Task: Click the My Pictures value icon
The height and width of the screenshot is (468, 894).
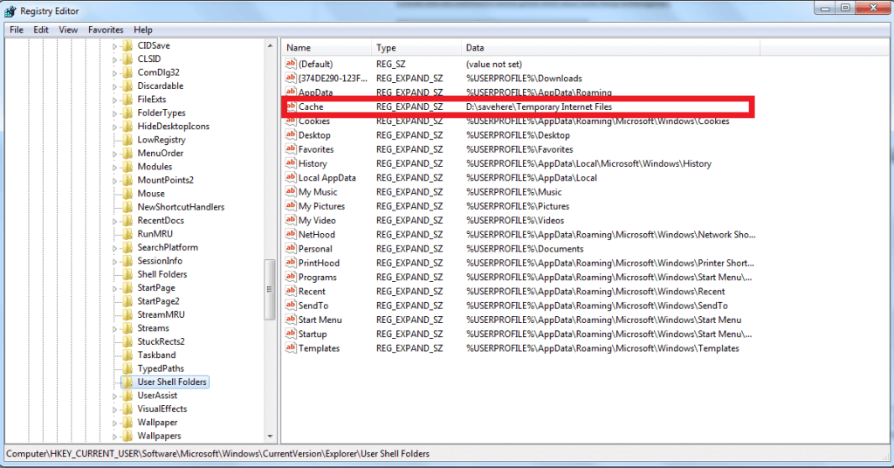Action: click(x=291, y=206)
